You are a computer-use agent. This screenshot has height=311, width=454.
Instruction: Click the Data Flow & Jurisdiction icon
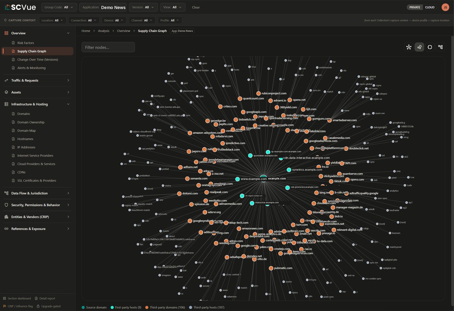click(x=6, y=193)
